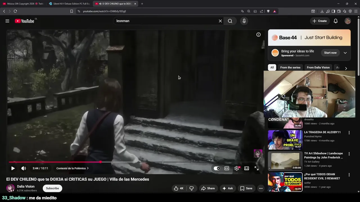The image size is (360, 202).
Task: Go to YouTube home via logo
Action: point(24,21)
